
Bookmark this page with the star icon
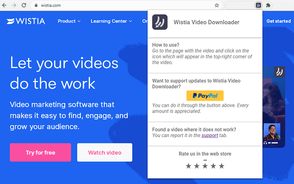217,5
